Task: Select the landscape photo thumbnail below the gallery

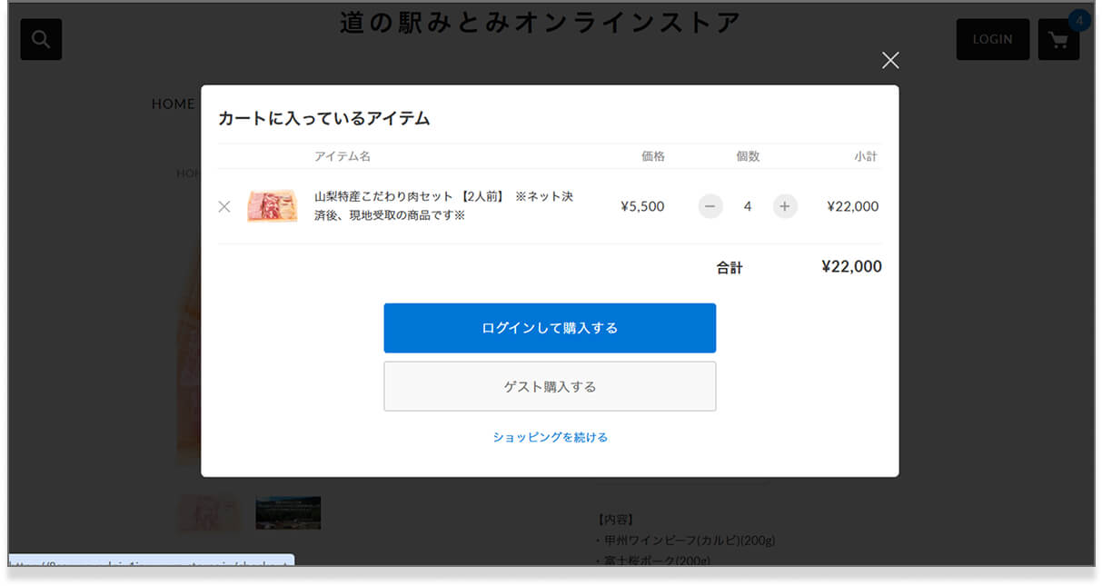Action: (287, 512)
